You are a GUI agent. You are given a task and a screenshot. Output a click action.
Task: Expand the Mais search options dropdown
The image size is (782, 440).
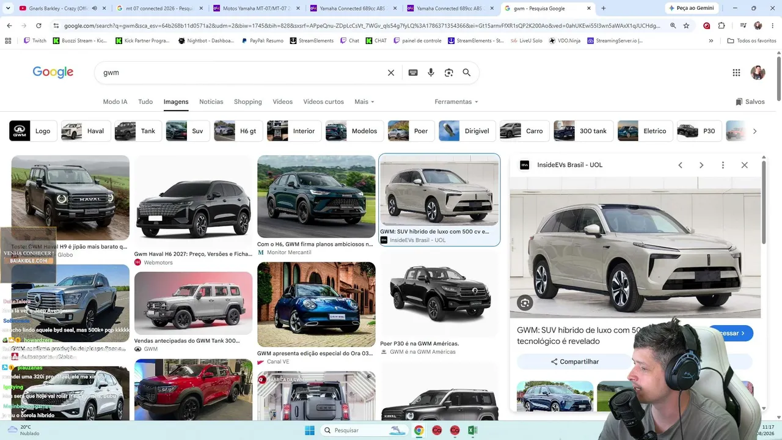pos(364,101)
